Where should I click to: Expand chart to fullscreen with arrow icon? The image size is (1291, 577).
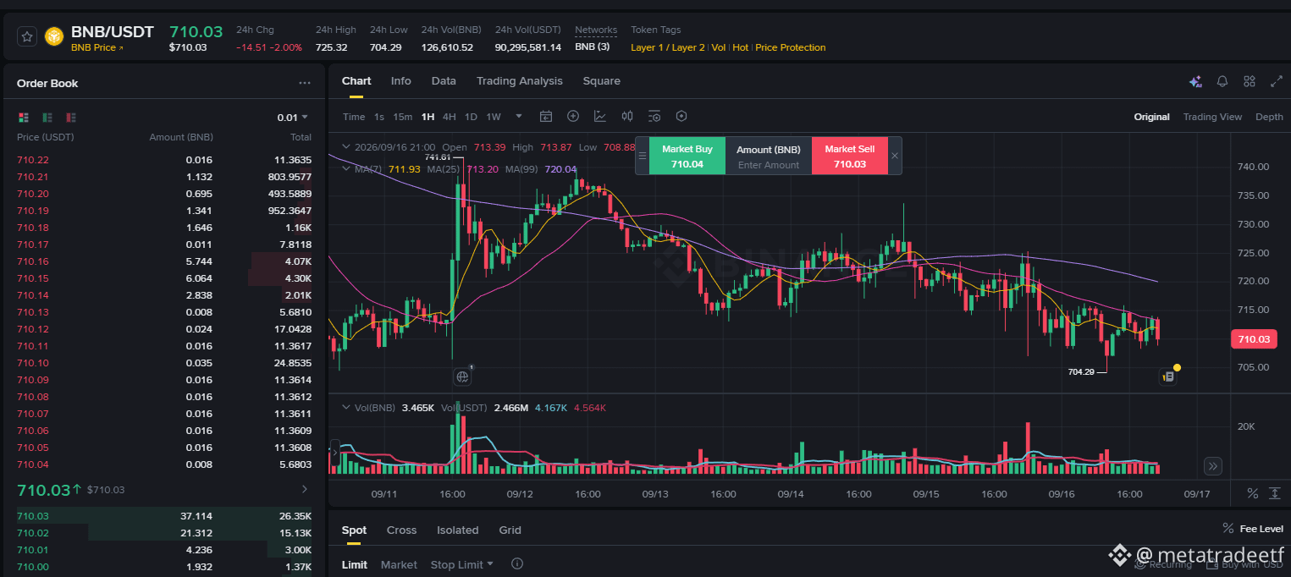coord(1277,81)
